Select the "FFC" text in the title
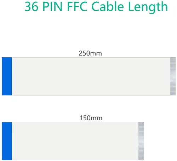The width and height of the screenshot is (177, 161). pyautogui.click(x=77, y=7)
